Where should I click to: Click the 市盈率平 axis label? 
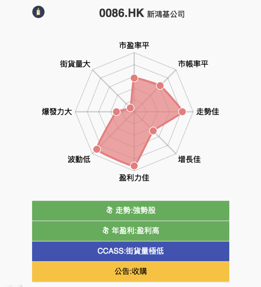pos(134,45)
